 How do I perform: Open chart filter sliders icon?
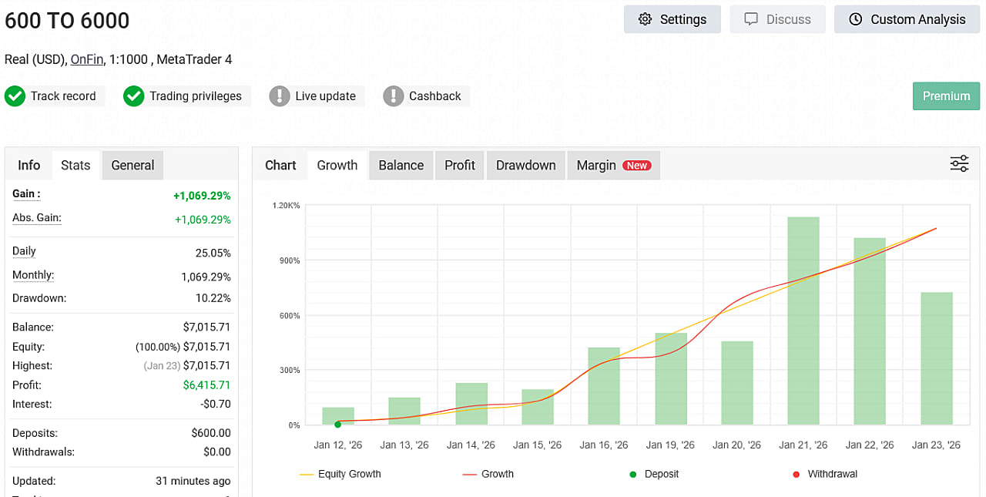(959, 163)
